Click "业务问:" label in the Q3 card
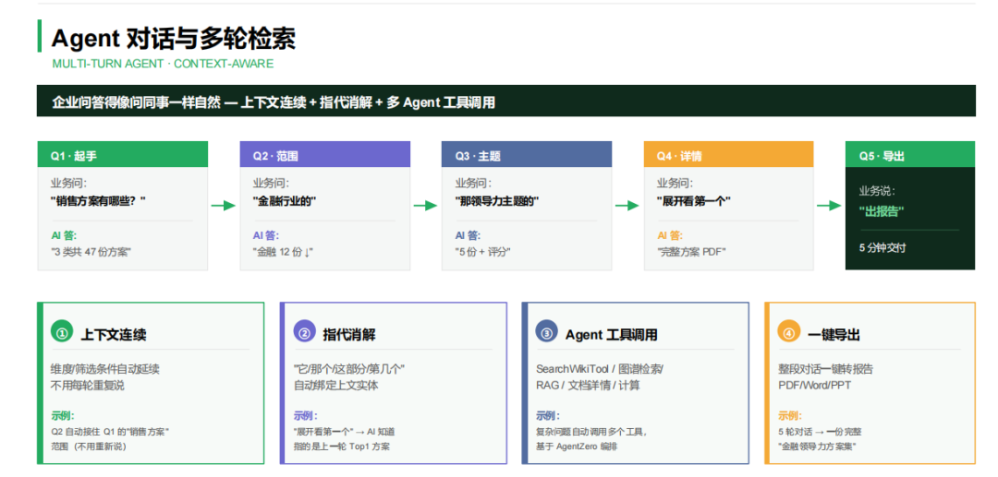 [473, 184]
